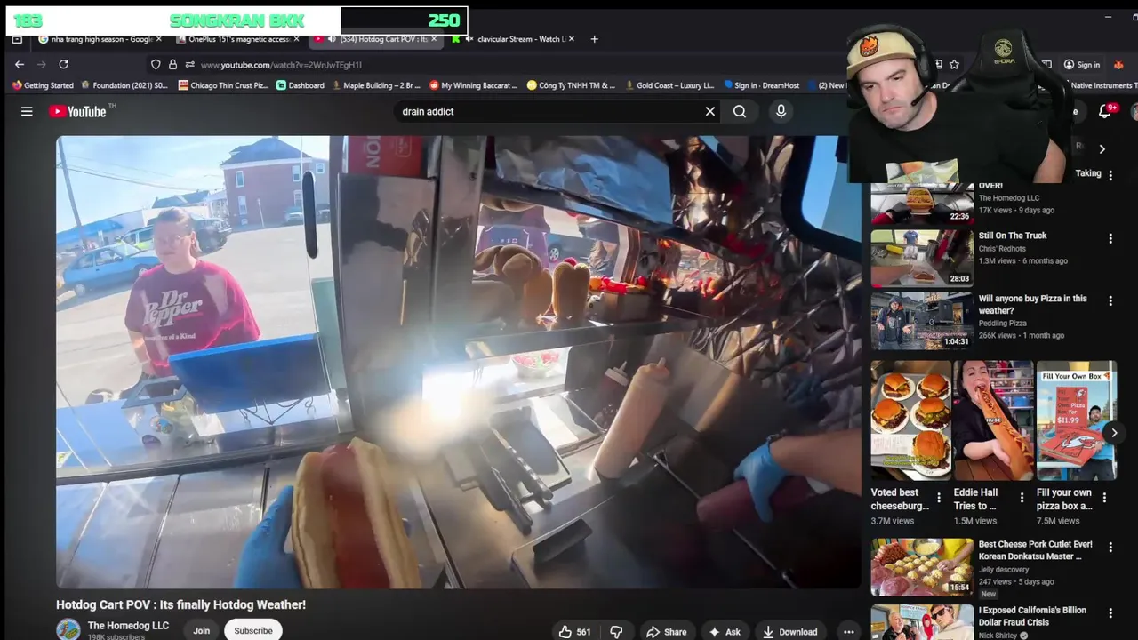1138x640 pixels.
Task: Dislike the video with thumbs down
Action: point(616,632)
